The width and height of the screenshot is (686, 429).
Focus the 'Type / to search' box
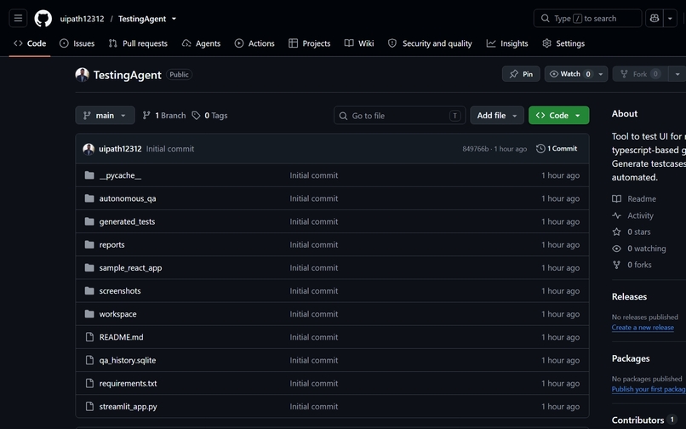point(587,19)
